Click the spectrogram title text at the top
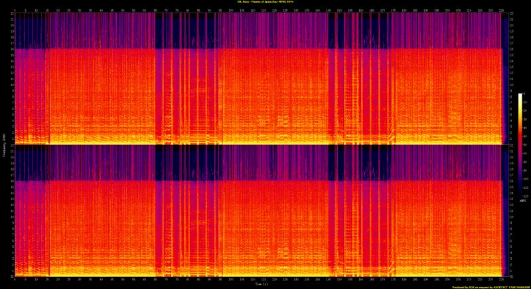Viewport: 531px width, 289px height. tap(265, 2)
